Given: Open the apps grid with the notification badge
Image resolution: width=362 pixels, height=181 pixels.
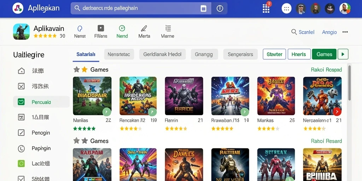Looking at the screenshot, I should pyautogui.click(x=266, y=8).
